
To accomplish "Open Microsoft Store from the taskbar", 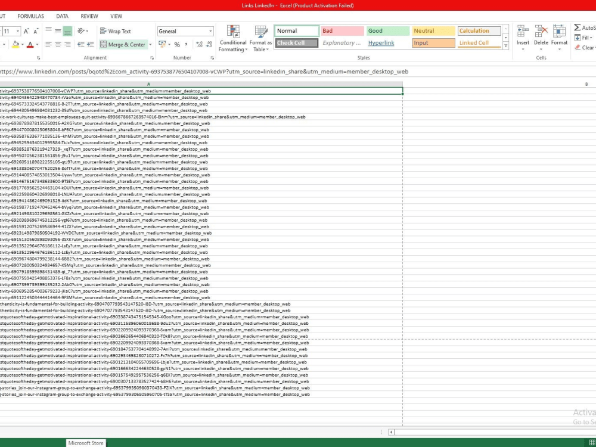I will coord(85,443).
